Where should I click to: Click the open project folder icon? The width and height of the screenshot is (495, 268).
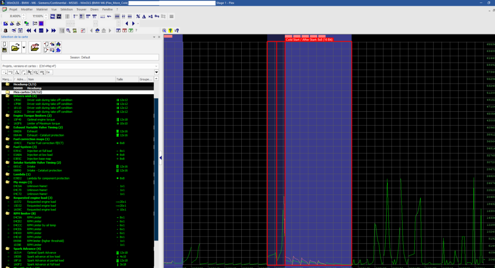click(x=15, y=47)
